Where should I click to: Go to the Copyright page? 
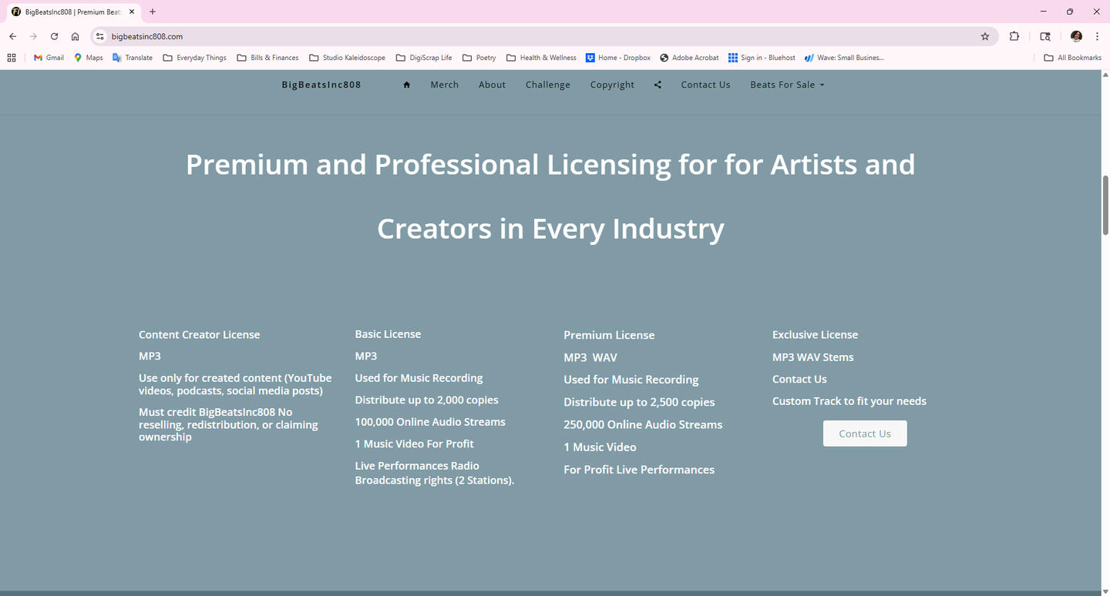[612, 85]
